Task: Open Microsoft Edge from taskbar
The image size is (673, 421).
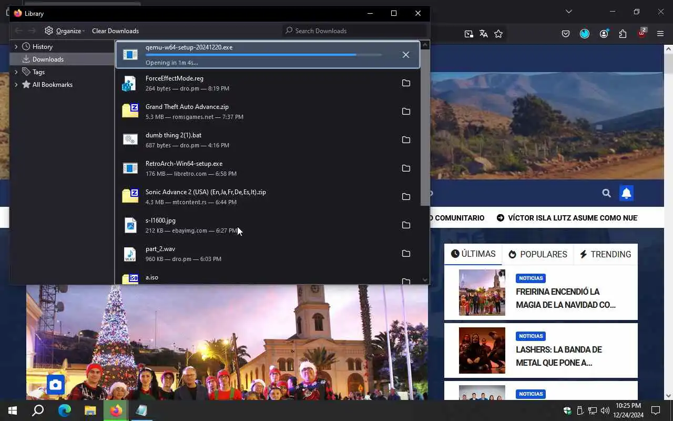Action: [64, 410]
